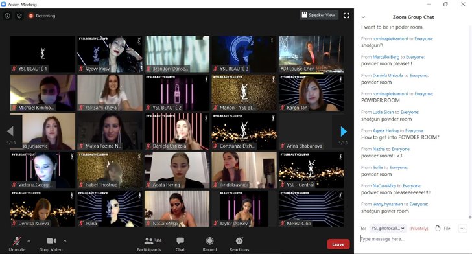Enter full screen mode icon
This screenshot has width=472, height=254.
pos(346,16)
